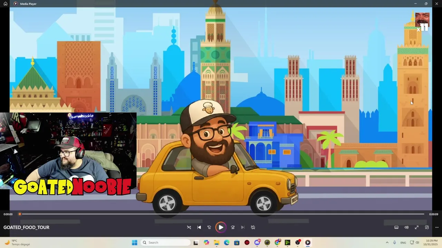
Task: Launch Copilot from taskbar
Action: 206,242
